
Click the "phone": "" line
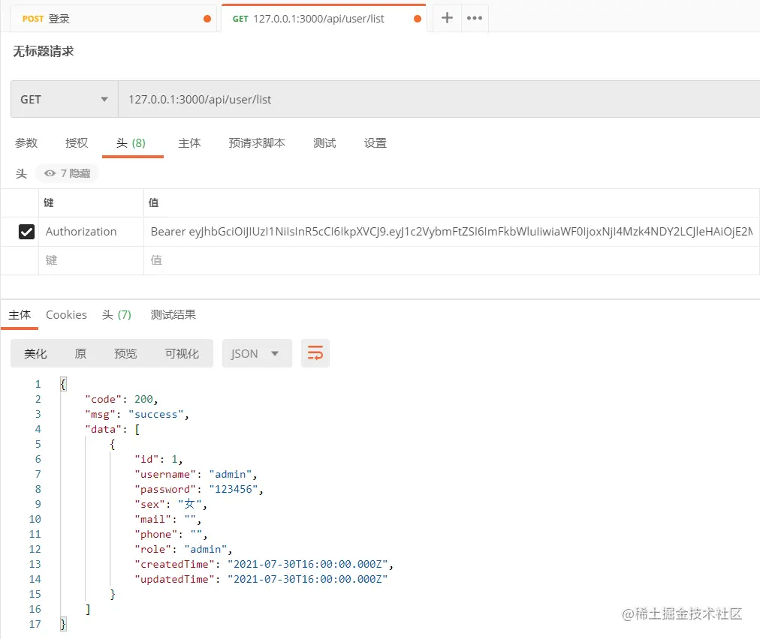pyautogui.click(x=170, y=535)
